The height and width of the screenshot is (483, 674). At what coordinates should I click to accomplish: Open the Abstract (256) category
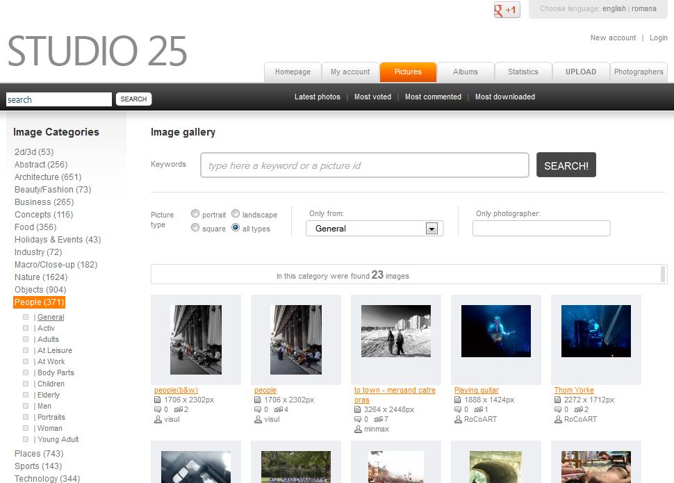[x=41, y=164]
